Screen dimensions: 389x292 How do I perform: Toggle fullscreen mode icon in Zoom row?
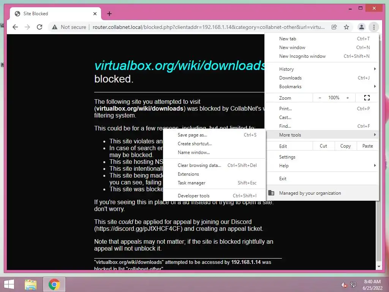point(367,98)
